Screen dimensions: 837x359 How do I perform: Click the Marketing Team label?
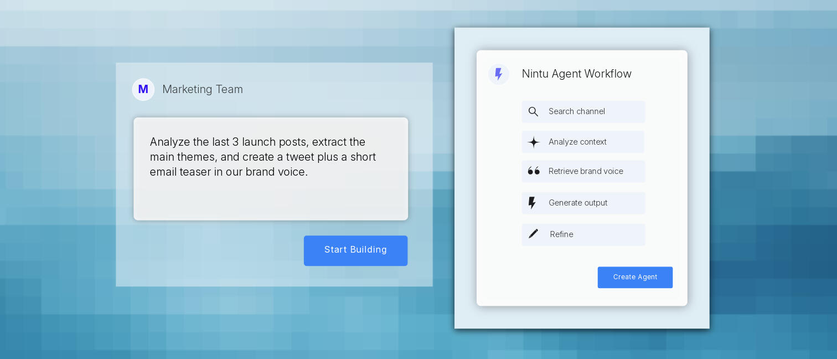tap(203, 89)
